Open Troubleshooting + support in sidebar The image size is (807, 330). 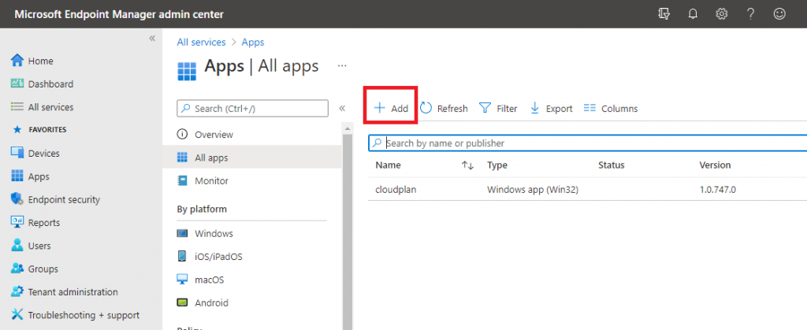(84, 315)
